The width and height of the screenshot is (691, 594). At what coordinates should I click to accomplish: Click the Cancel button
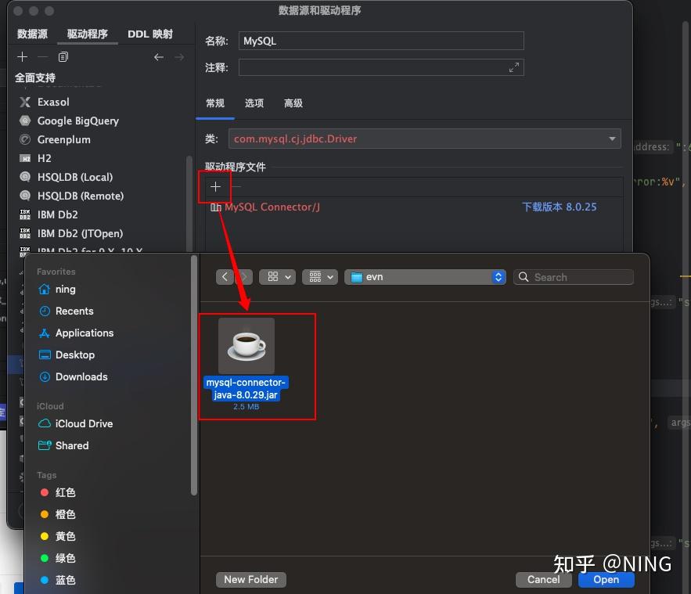[x=543, y=579]
